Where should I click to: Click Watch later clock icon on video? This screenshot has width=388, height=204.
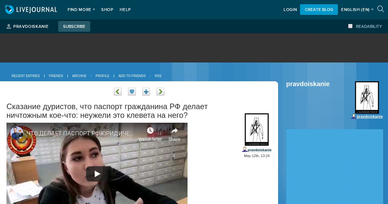pyautogui.click(x=150, y=130)
